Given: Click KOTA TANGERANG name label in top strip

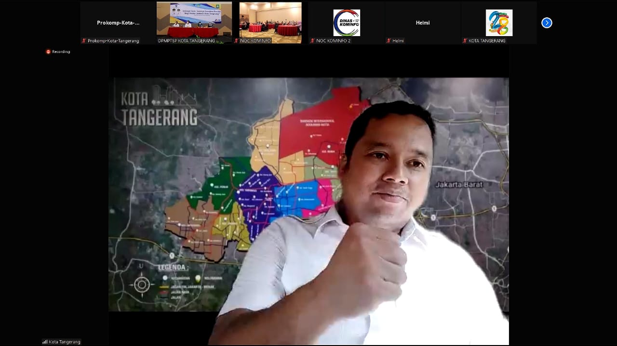Looking at the screenshot, I should tap(487, 41).
